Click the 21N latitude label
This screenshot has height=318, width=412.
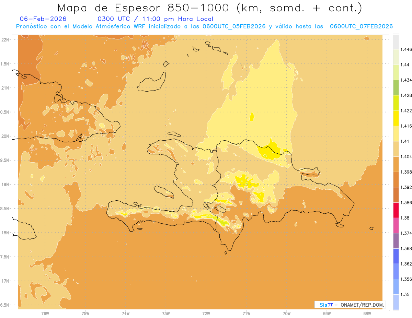point(6,88)
